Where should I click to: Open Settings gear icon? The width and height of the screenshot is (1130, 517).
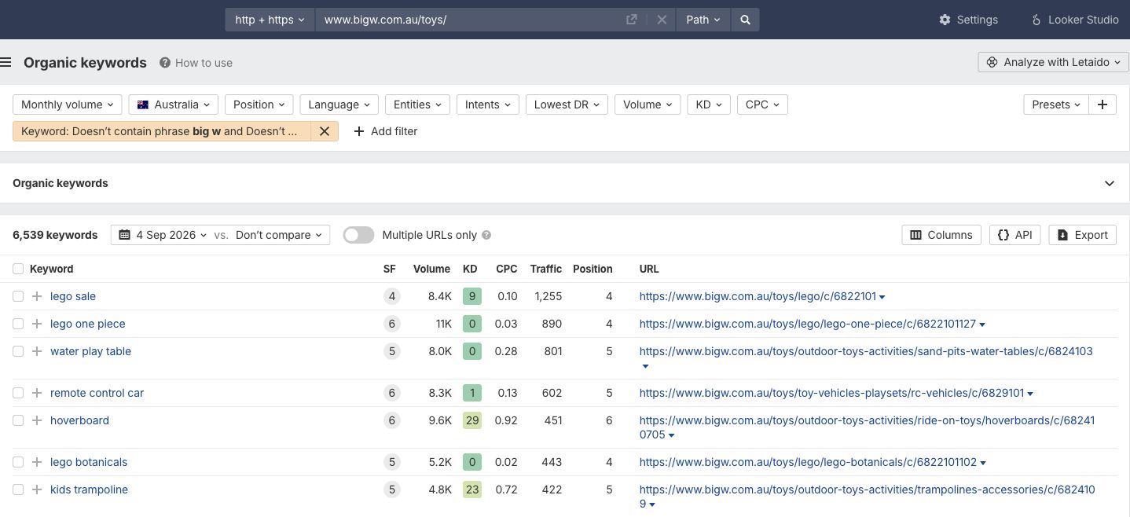[945, 20]
